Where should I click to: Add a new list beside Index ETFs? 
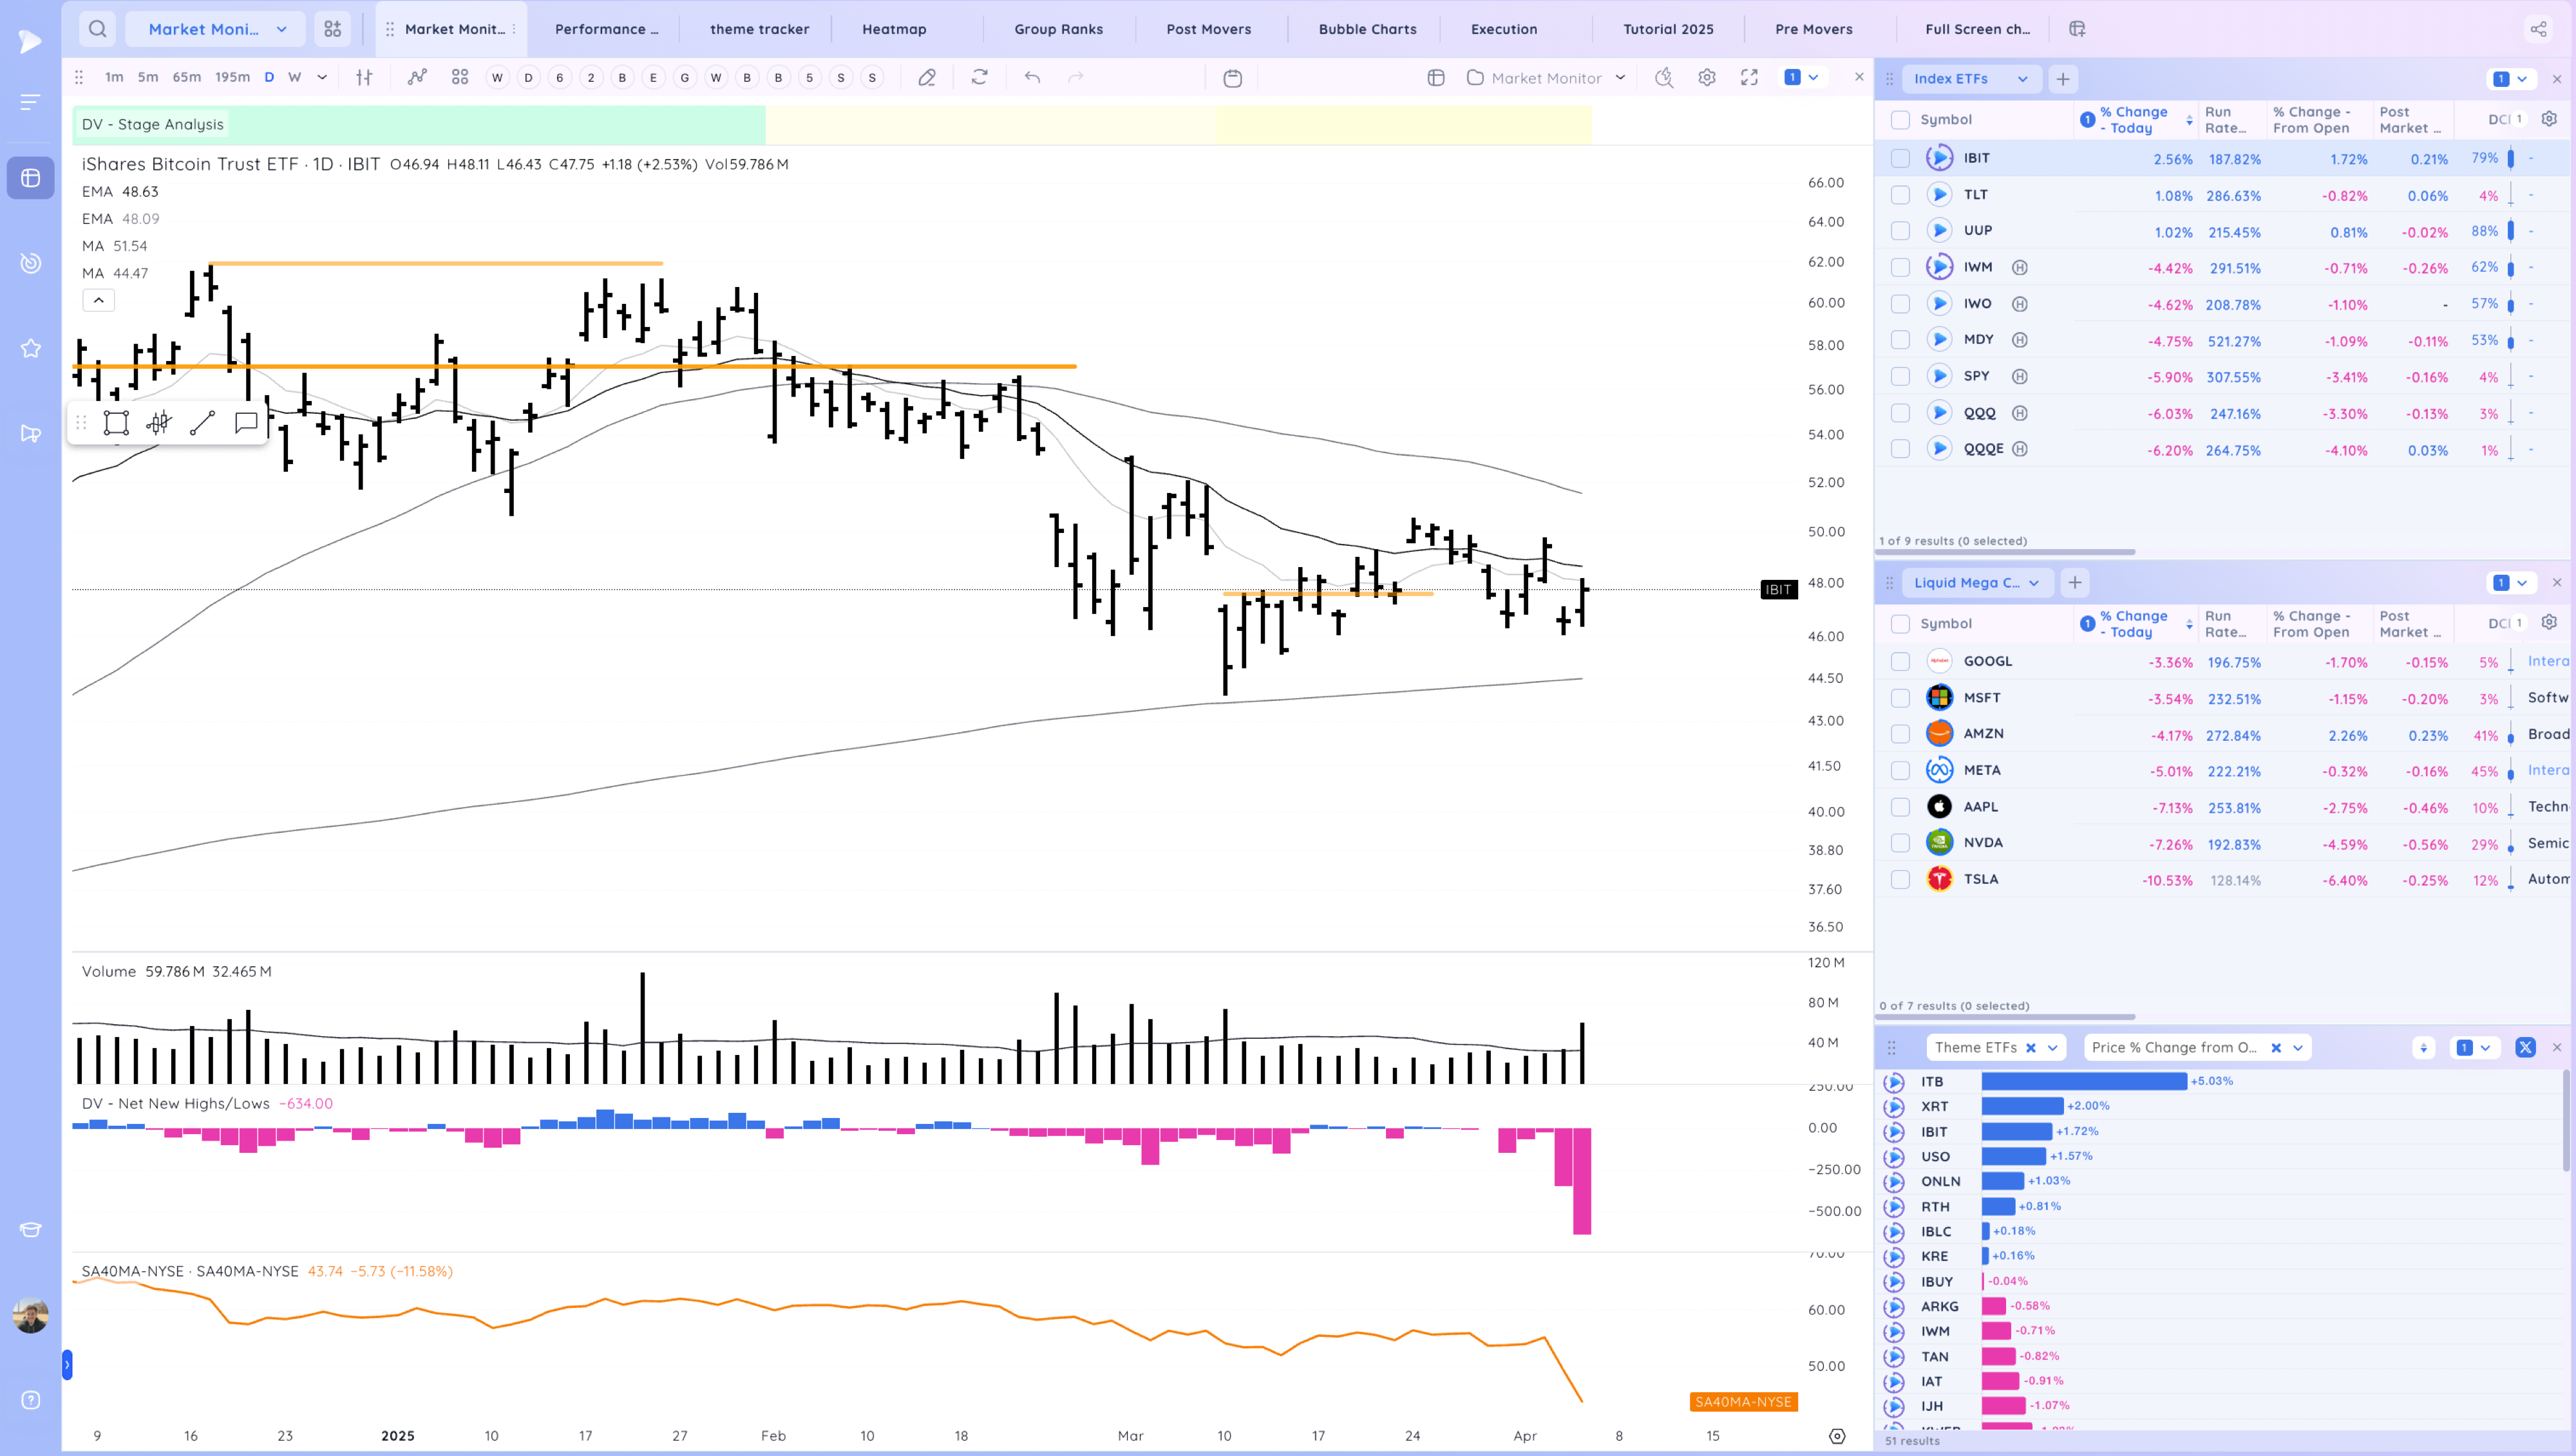2063,79
